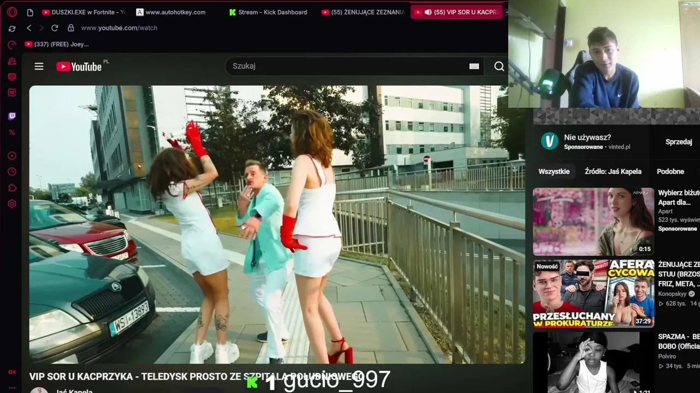700x393 pixels.
Task: Click the new page icon beside Opera logo
Action: pos(30,12)
